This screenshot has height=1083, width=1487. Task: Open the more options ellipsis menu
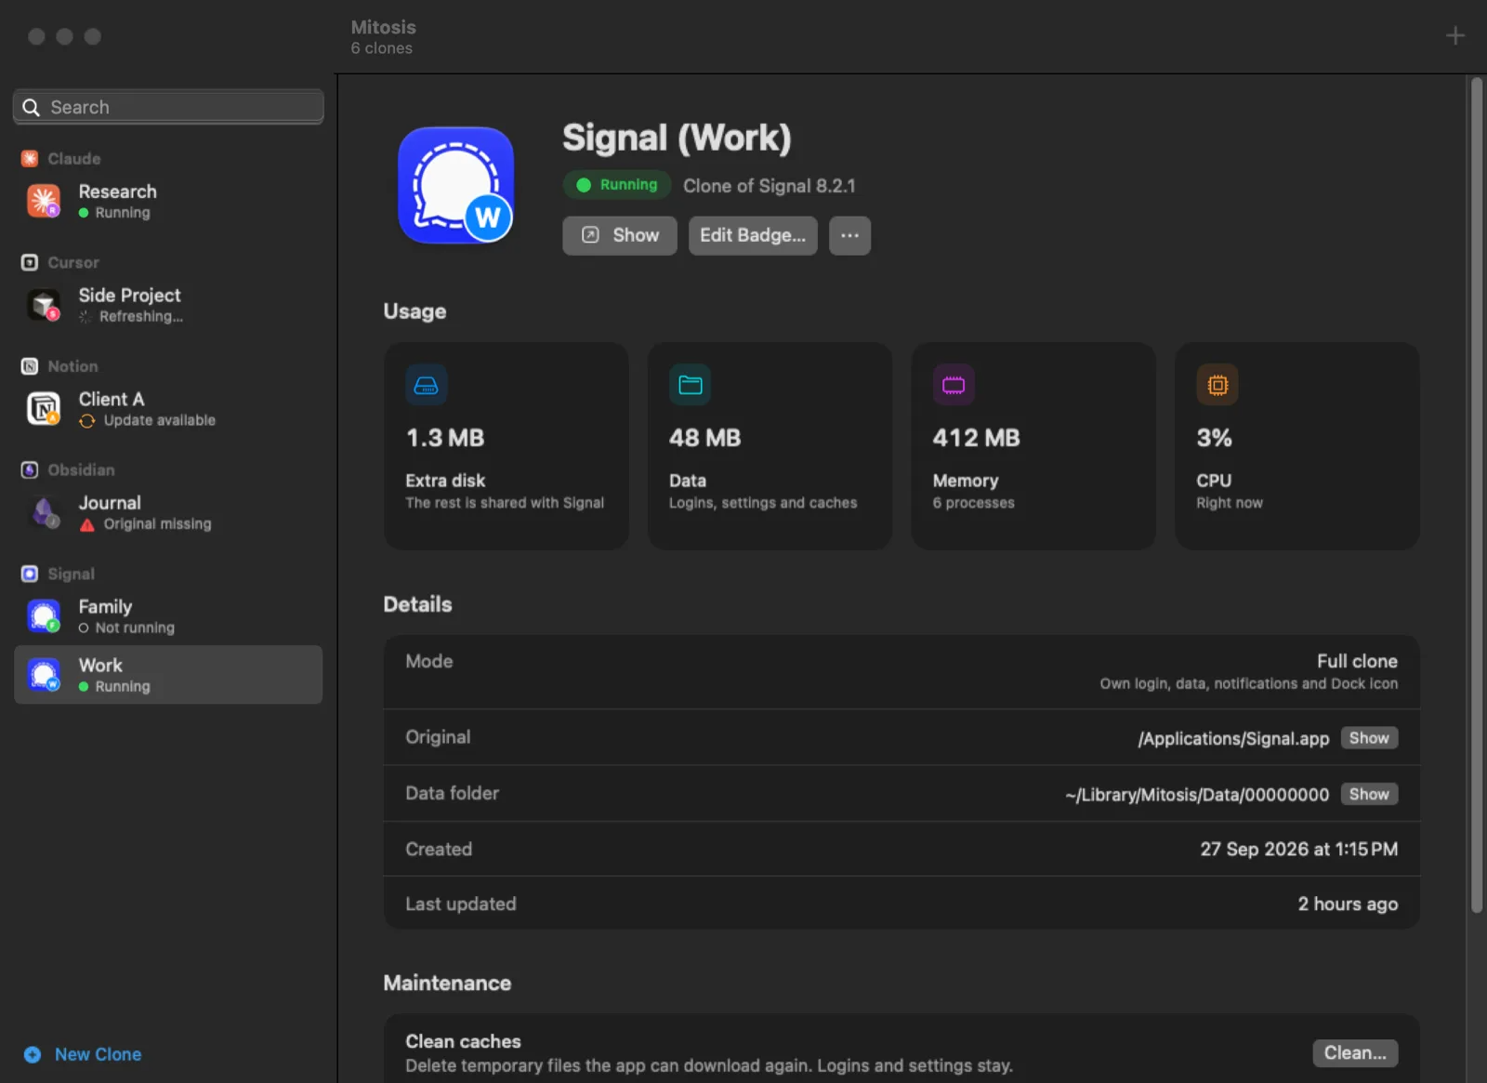click(x=849, y=235)
